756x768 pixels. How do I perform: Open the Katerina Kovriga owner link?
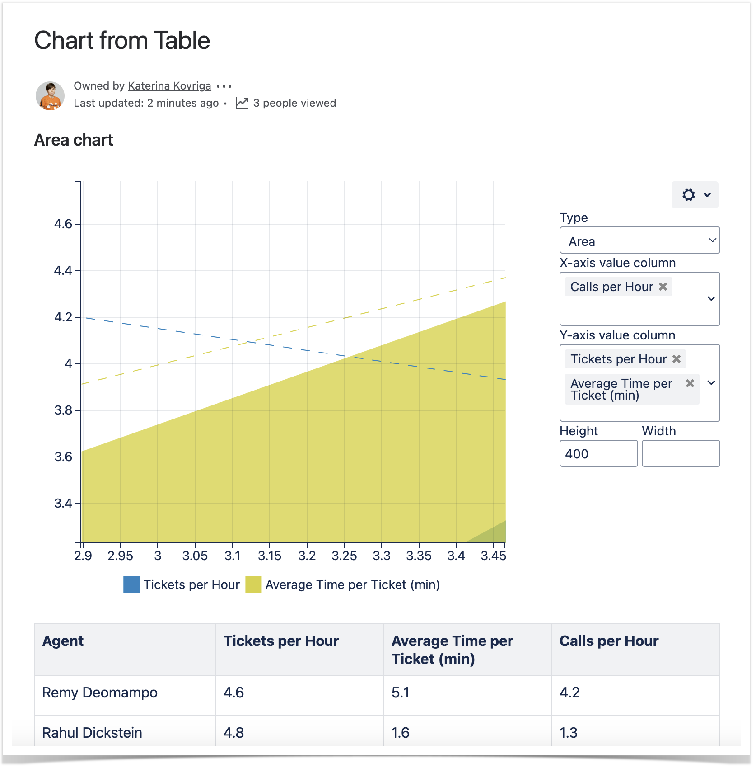tap(169, 86)
